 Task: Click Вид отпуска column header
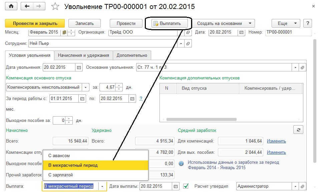[208, 88]
